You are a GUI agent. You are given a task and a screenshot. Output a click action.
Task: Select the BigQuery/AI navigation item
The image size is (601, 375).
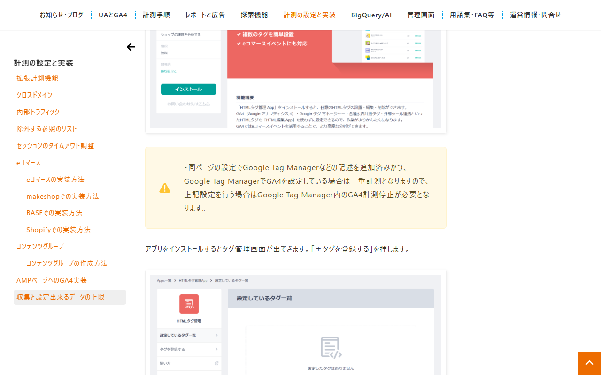(371, 15)
